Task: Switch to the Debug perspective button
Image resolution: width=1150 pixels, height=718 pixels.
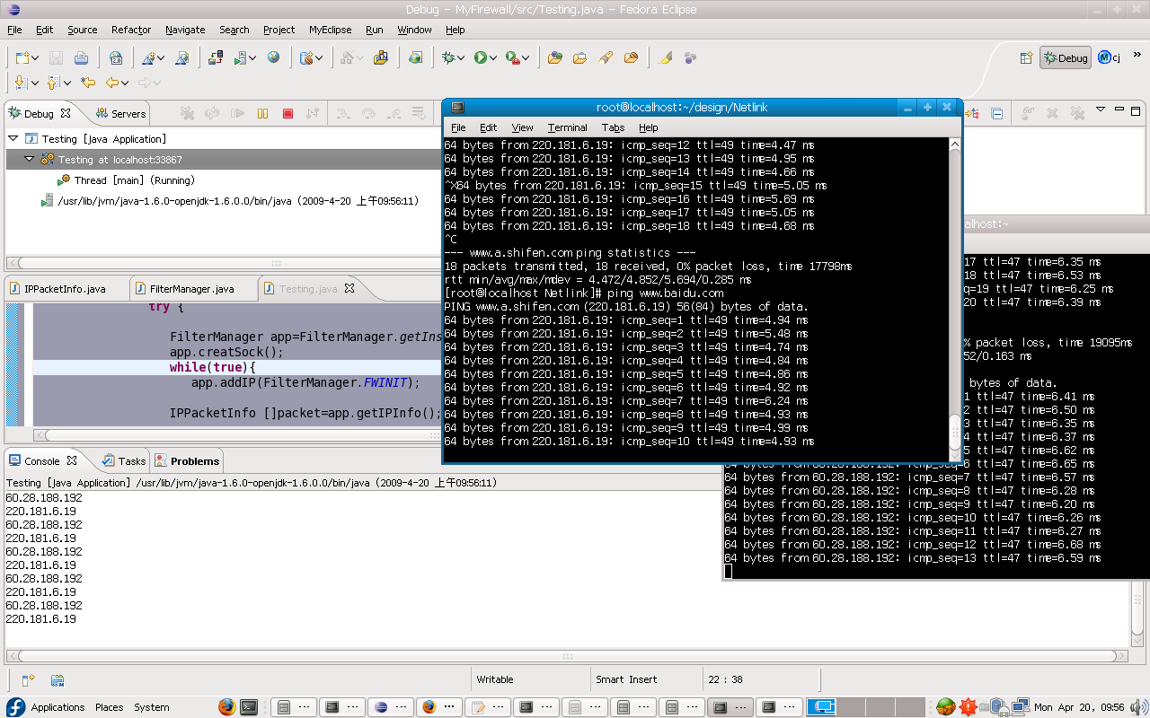Action: click(1066, 58)
